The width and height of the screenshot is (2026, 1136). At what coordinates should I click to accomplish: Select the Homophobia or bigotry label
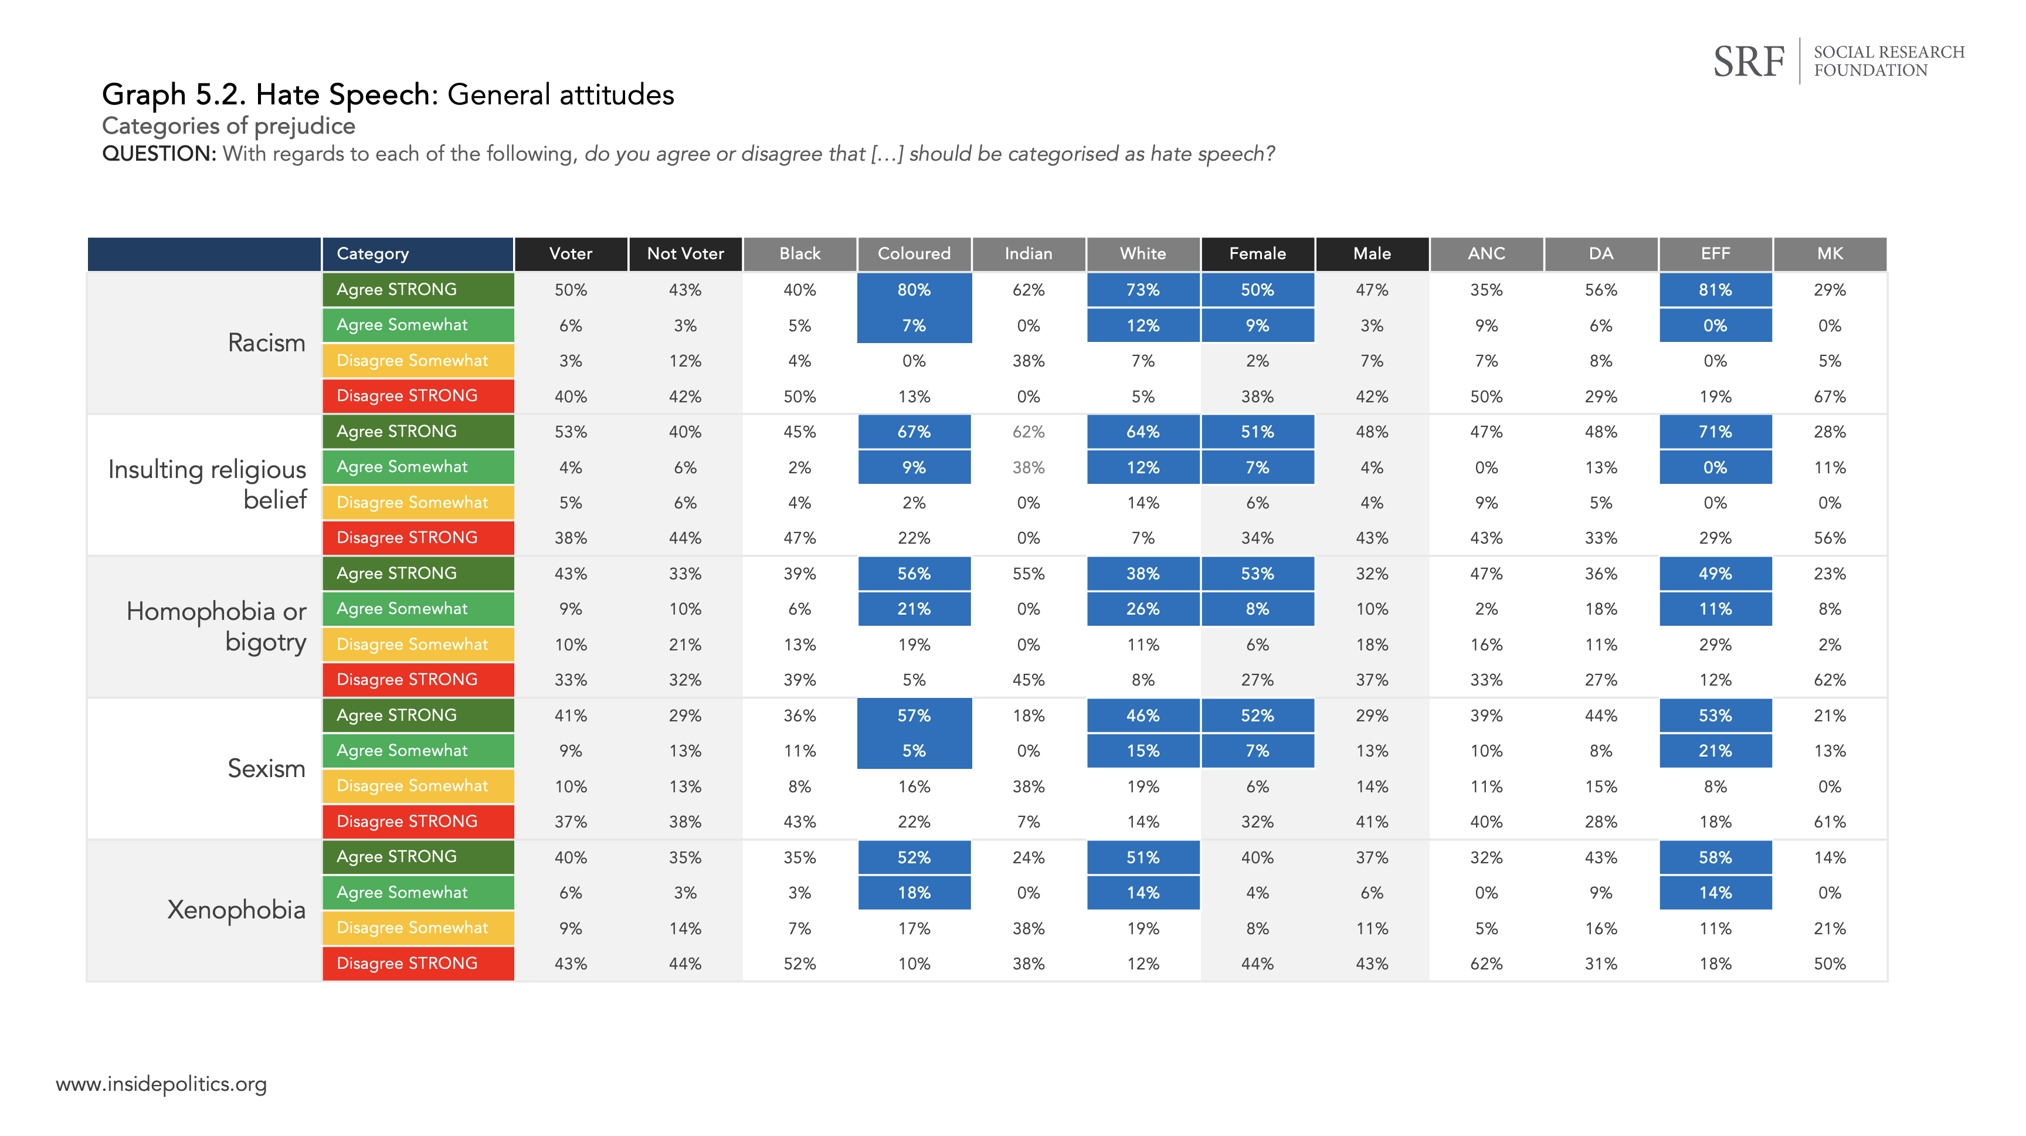coord(216,626)
